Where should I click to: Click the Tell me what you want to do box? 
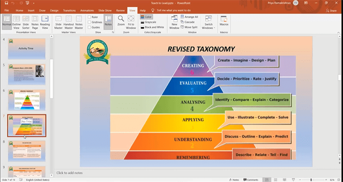[x=171, y=10]
